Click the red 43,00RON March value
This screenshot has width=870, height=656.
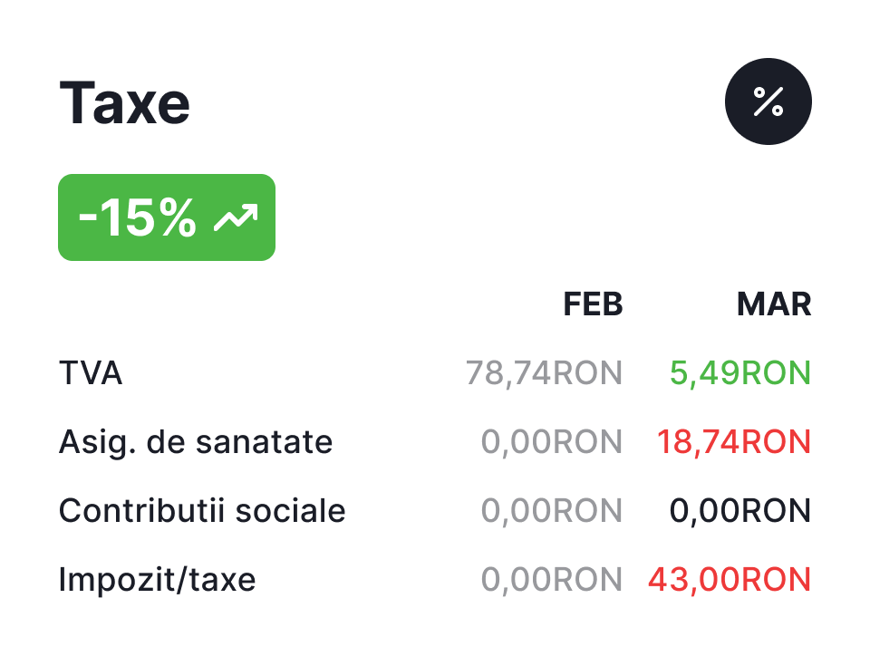click(729, 580)
